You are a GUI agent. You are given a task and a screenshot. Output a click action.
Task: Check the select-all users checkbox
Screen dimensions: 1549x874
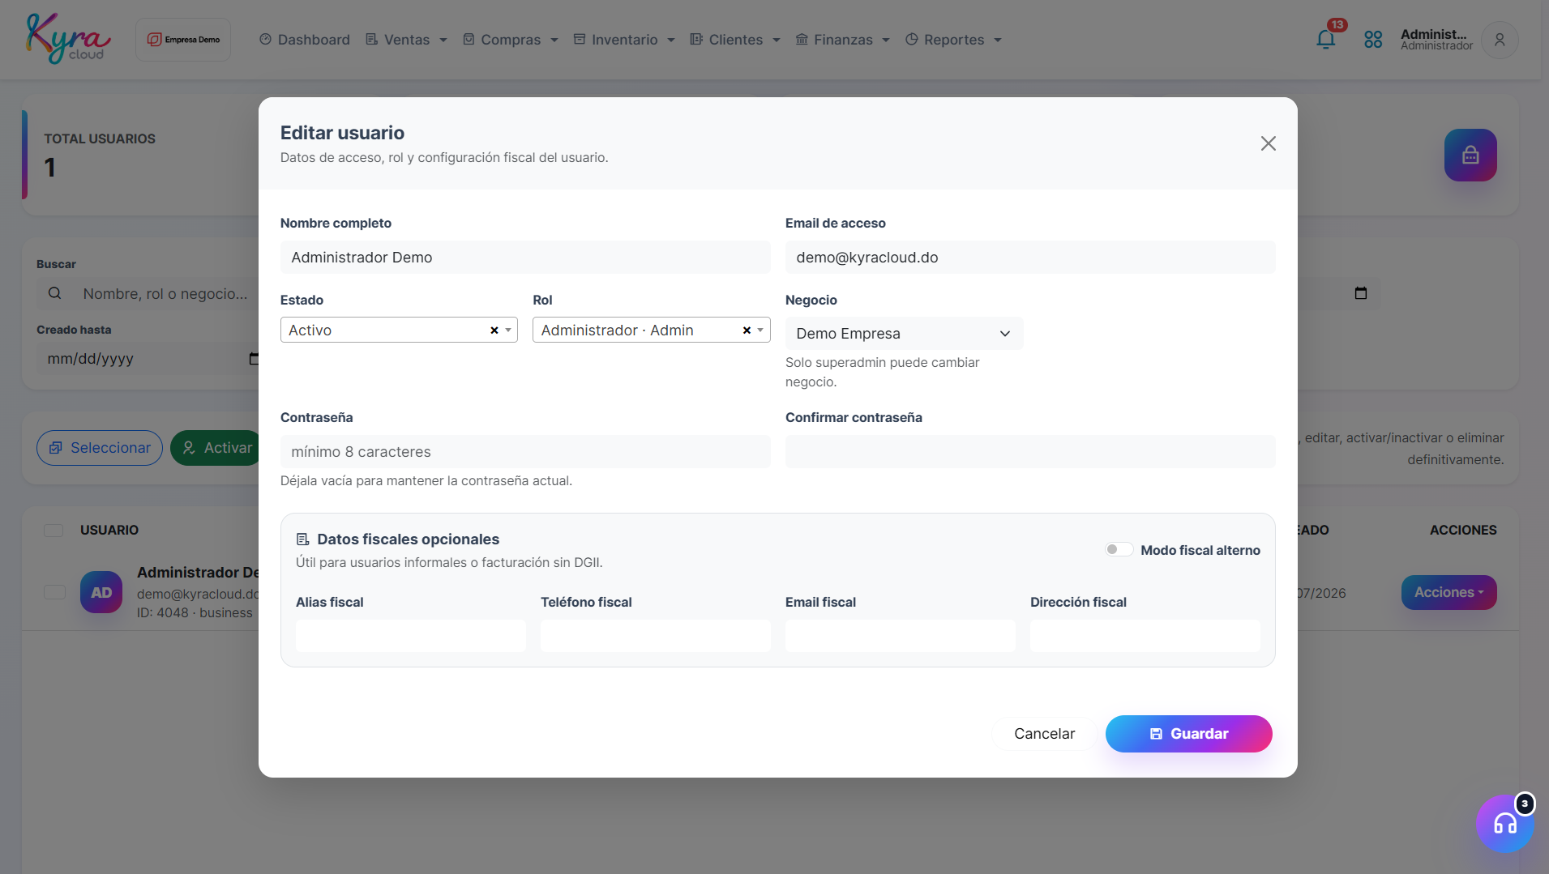(x=53, y=531)
